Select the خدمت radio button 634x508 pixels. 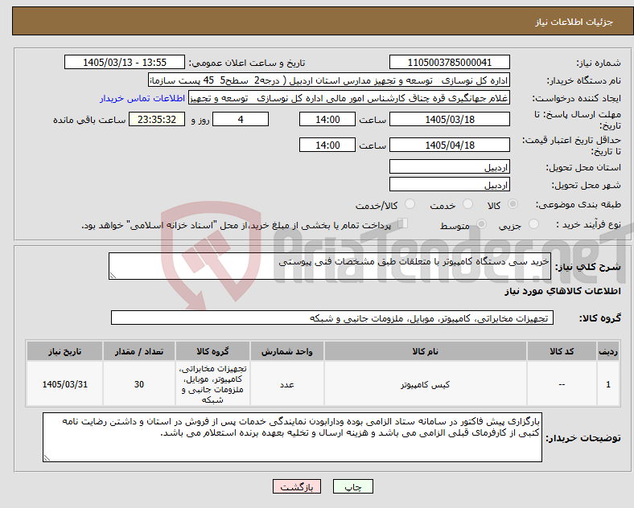coord(467,204)
